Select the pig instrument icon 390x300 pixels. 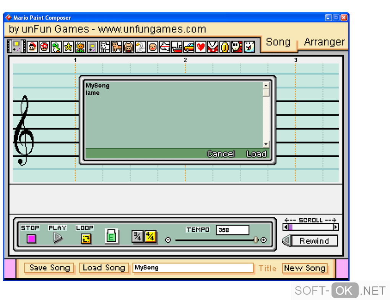pyautogui.click(x=128, y=47)
